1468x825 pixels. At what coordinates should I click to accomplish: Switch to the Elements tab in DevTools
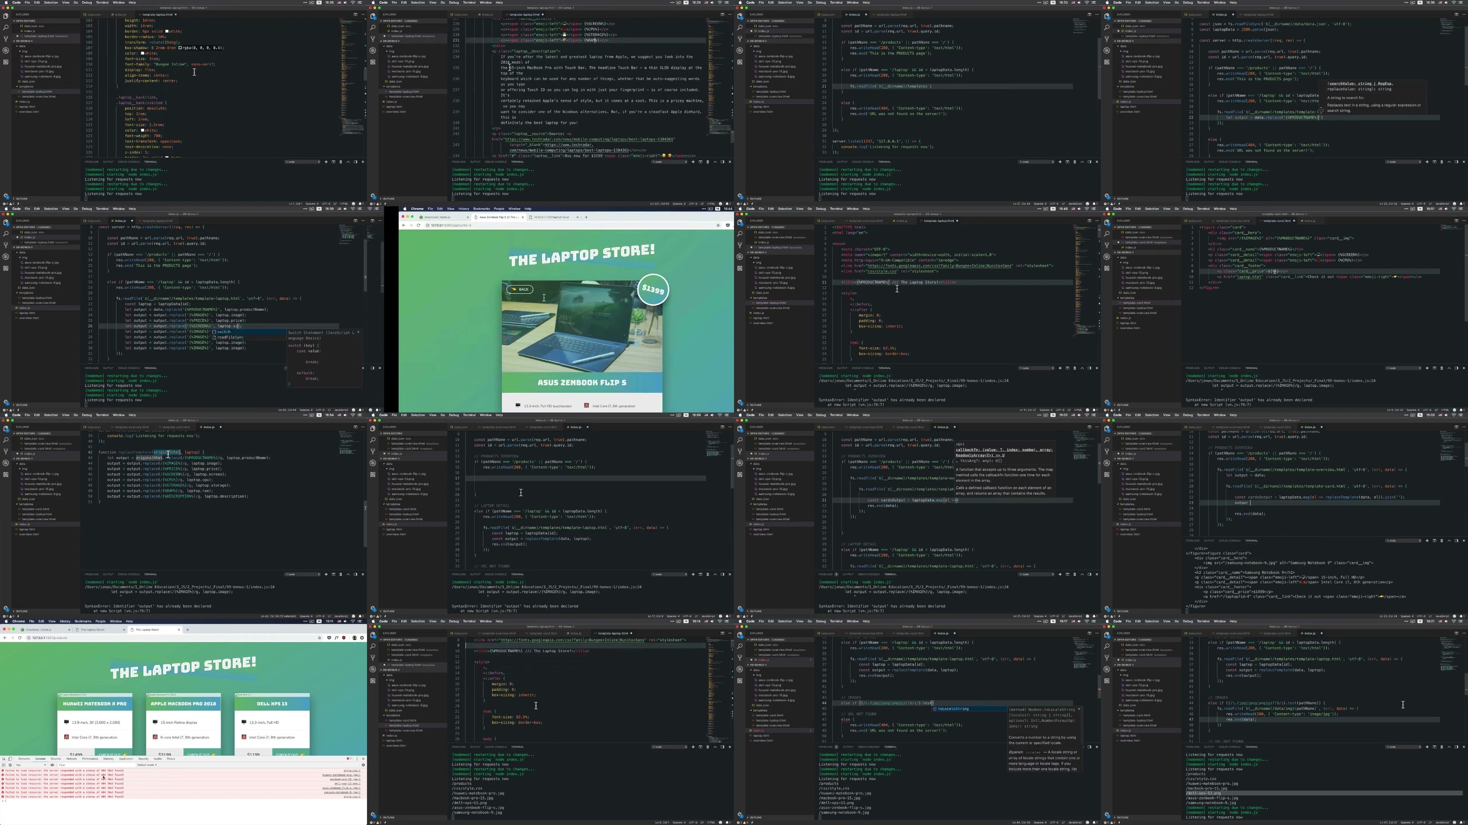[24, 759]
